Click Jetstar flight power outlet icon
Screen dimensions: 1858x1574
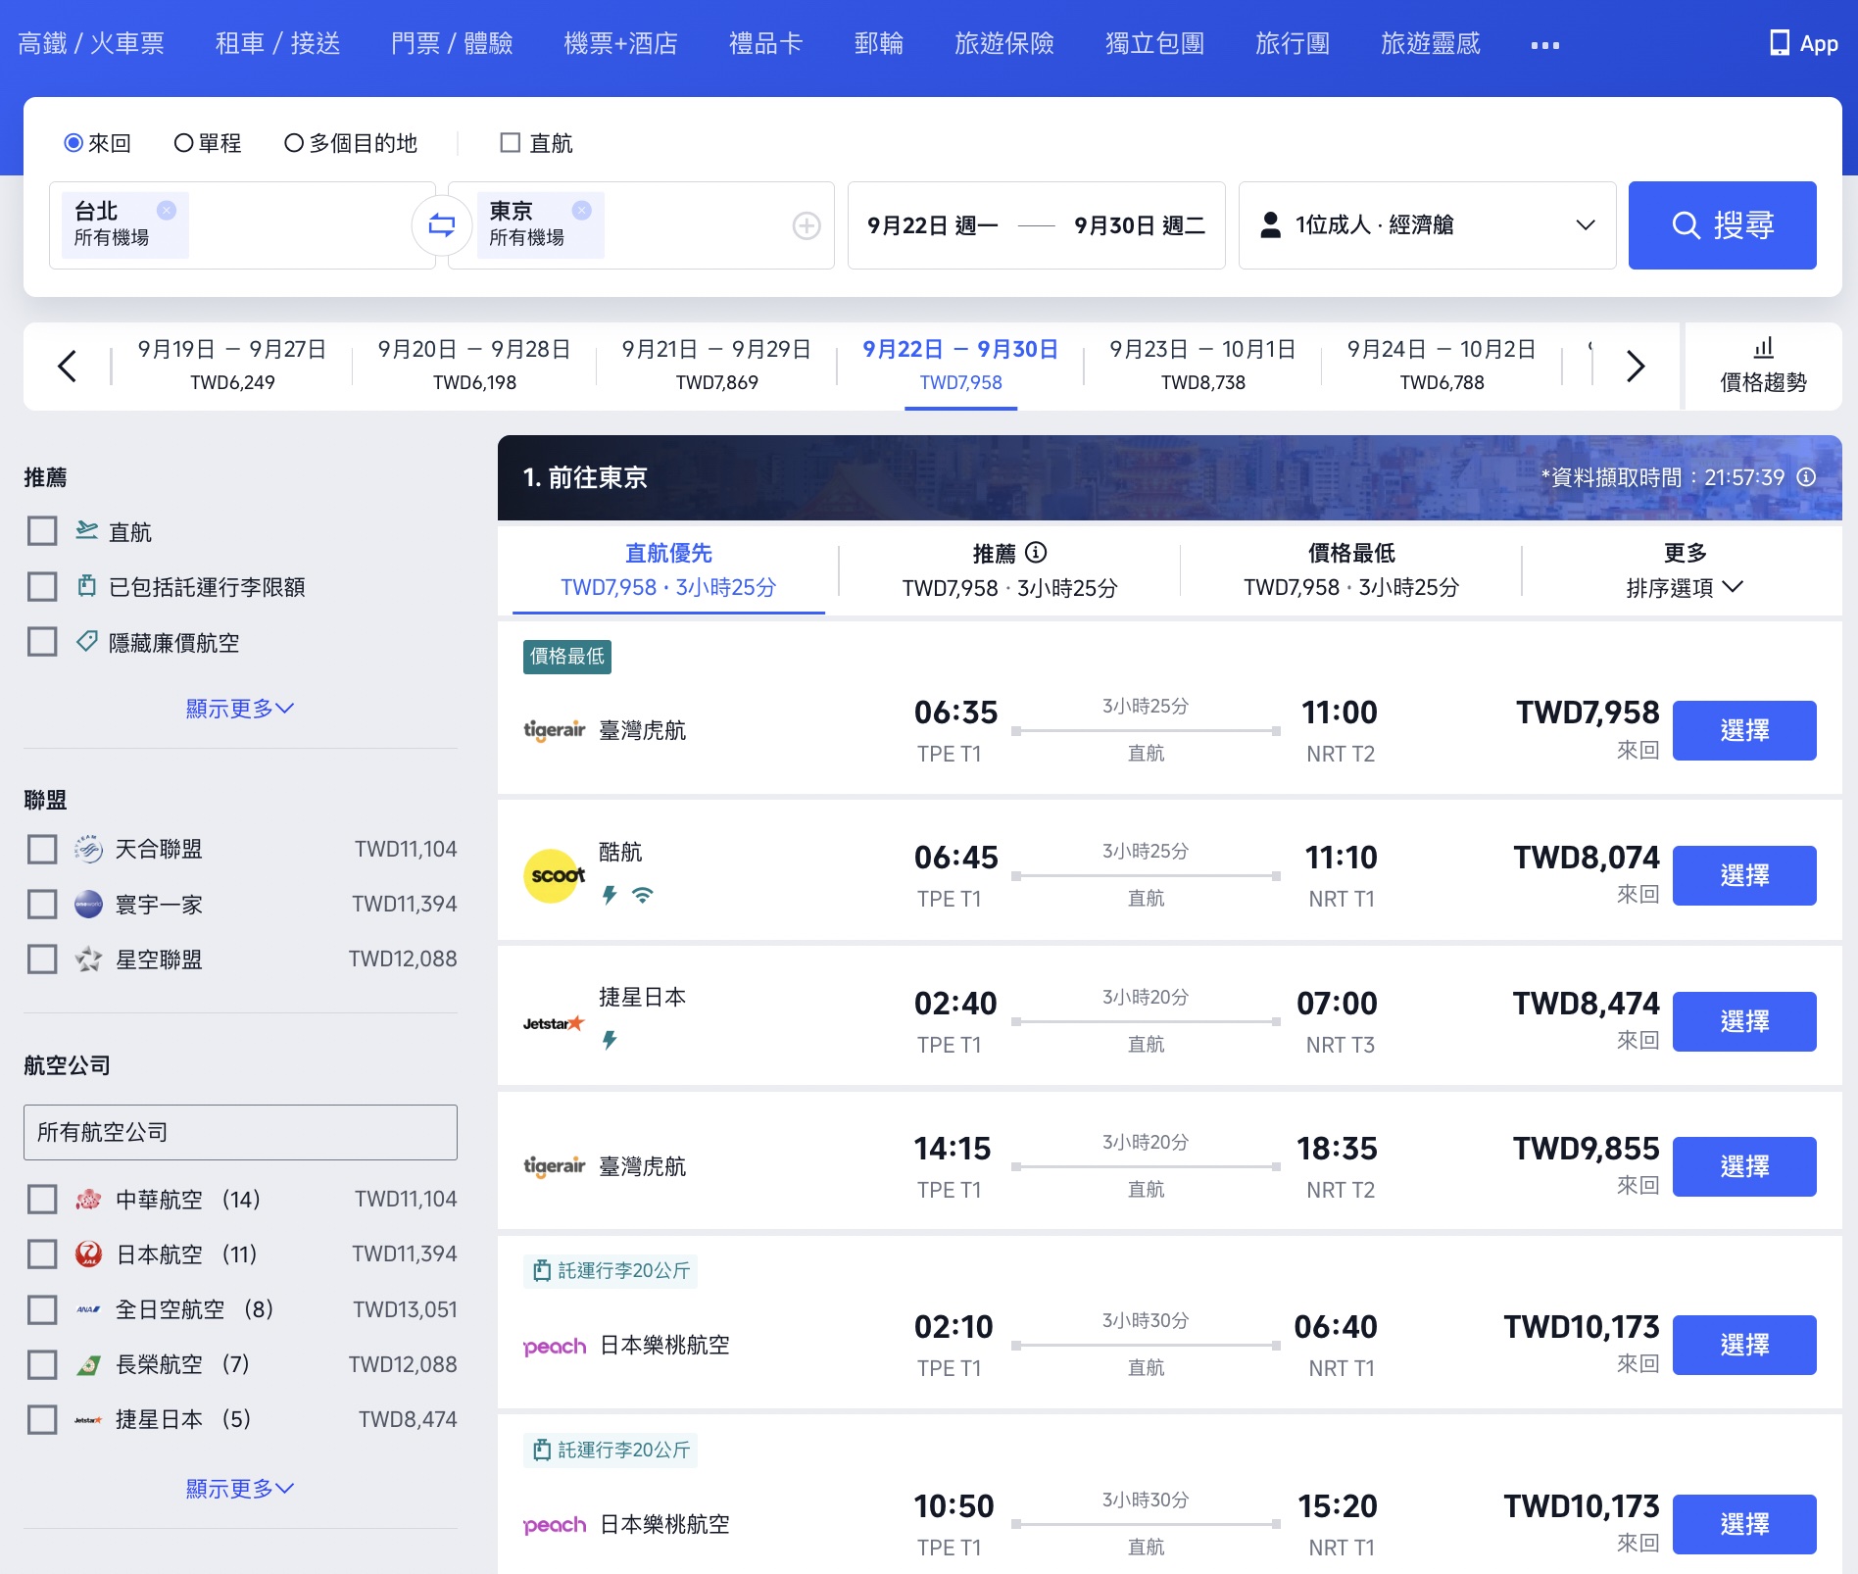click(610, 1040)
